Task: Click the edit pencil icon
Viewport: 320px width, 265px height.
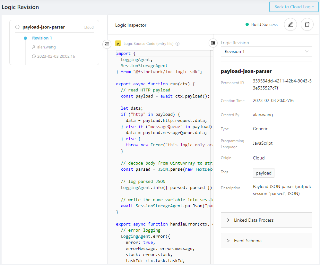Action: click(x=290, y=25)
